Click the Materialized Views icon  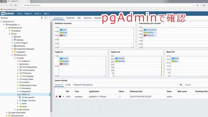pyautogui.click(x=20, y=85)
